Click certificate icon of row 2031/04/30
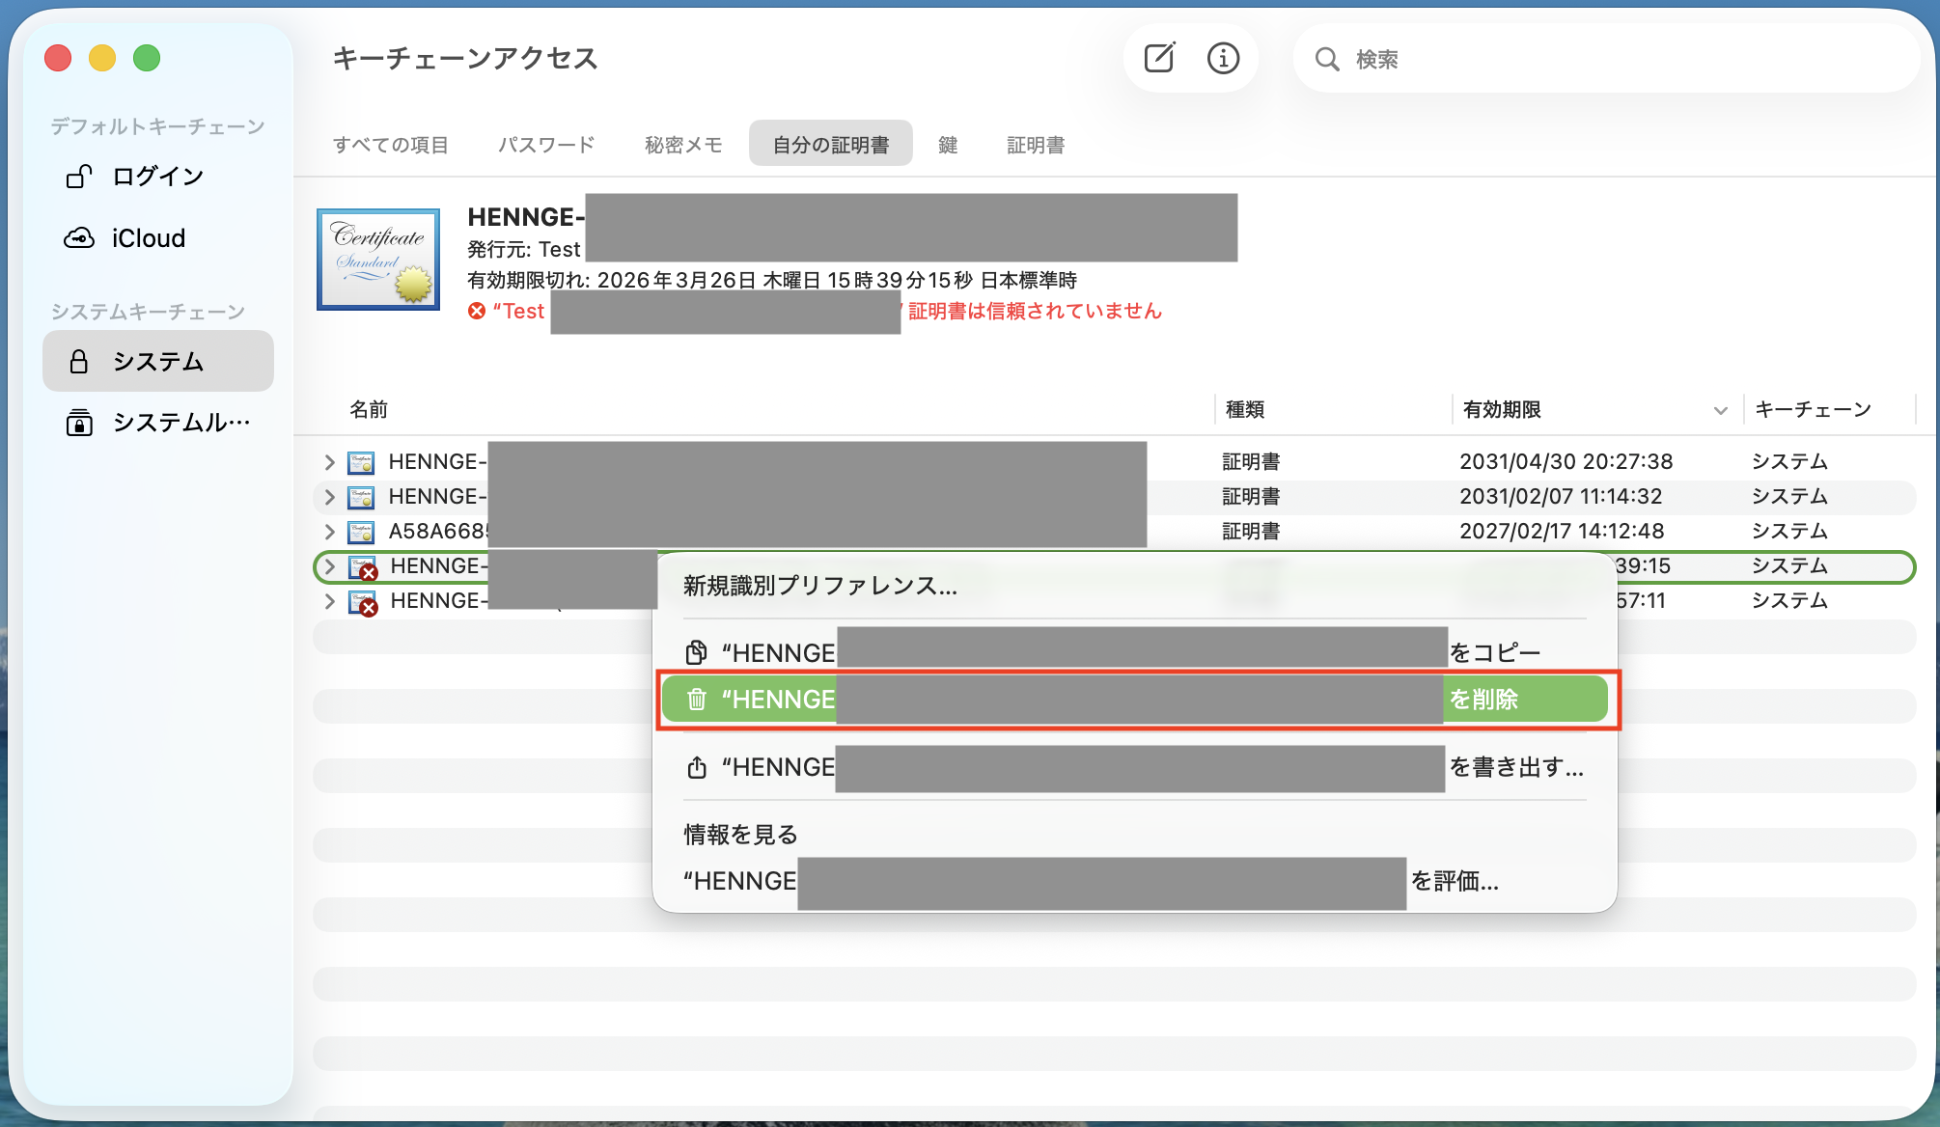 361,462
